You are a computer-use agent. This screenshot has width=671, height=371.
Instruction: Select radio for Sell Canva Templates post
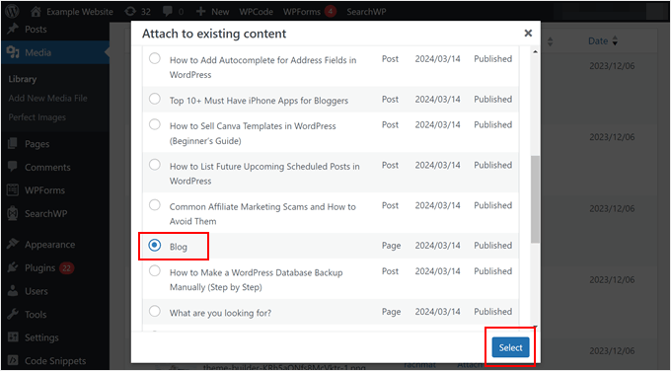pos(155,124)
